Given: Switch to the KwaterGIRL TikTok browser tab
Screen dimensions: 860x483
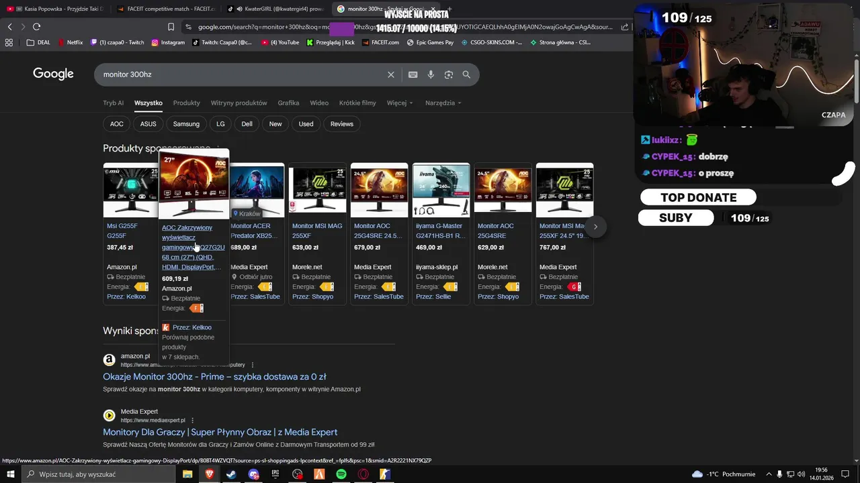Looking at the screenshot, I should pos(275,9).
